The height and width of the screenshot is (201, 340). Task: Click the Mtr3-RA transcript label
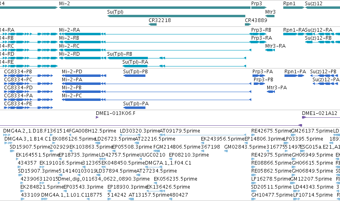pos(275,46)
